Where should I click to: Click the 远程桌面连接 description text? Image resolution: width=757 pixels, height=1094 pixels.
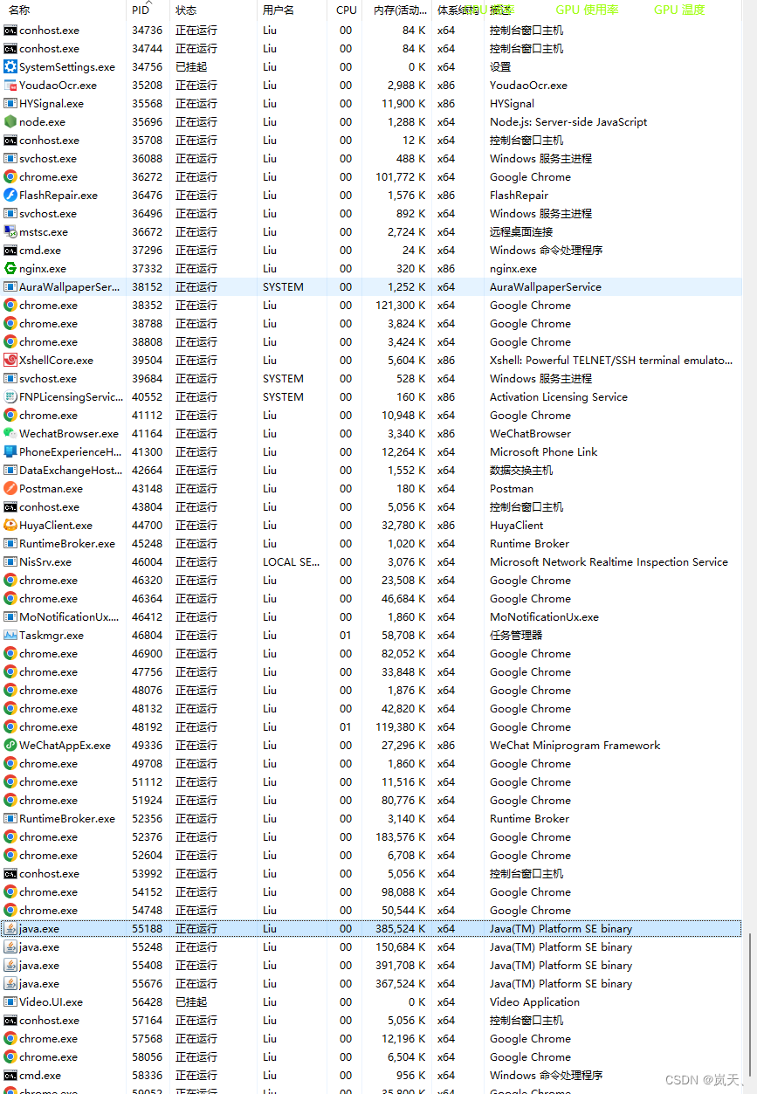point(521,232)
